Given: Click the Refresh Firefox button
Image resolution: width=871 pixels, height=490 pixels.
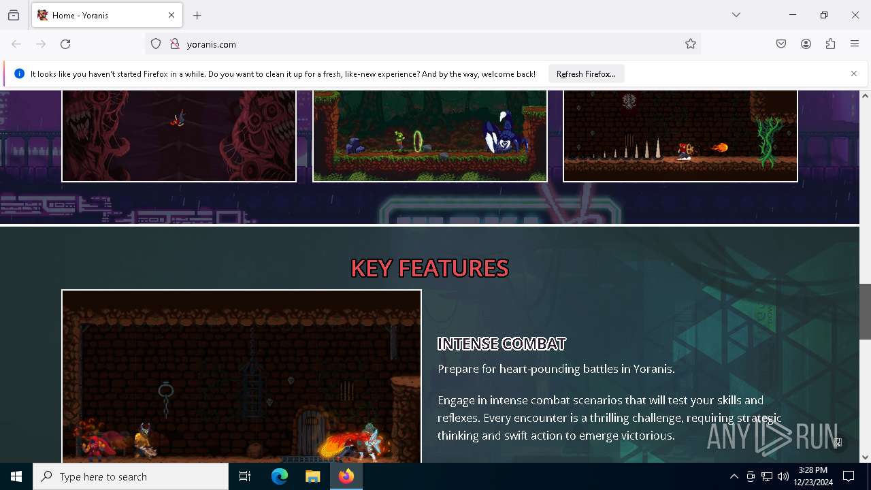Looking at the screenshot, I should [x=586, y=73].
